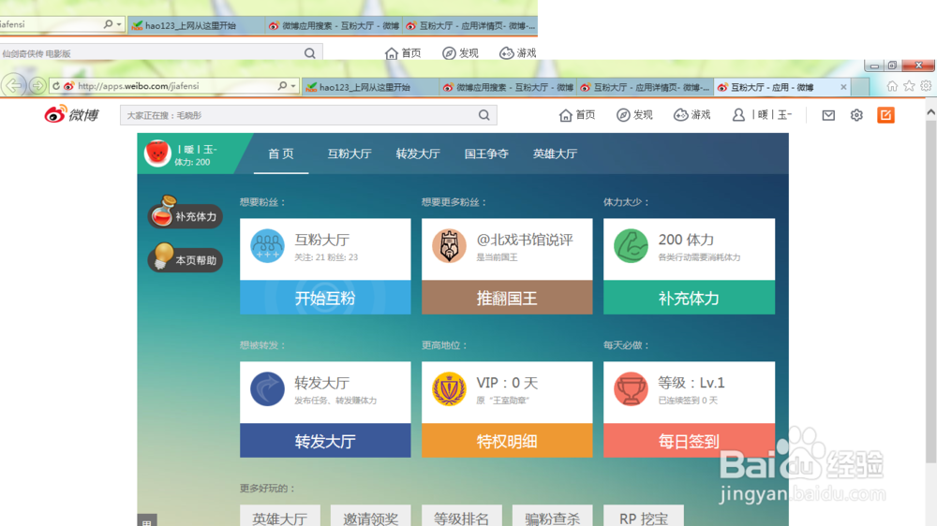Screen dimensions: 937x526
Task: Click 首页 in the background window Weibo bar
Action: pyautogui.click(x=403, y=53)
